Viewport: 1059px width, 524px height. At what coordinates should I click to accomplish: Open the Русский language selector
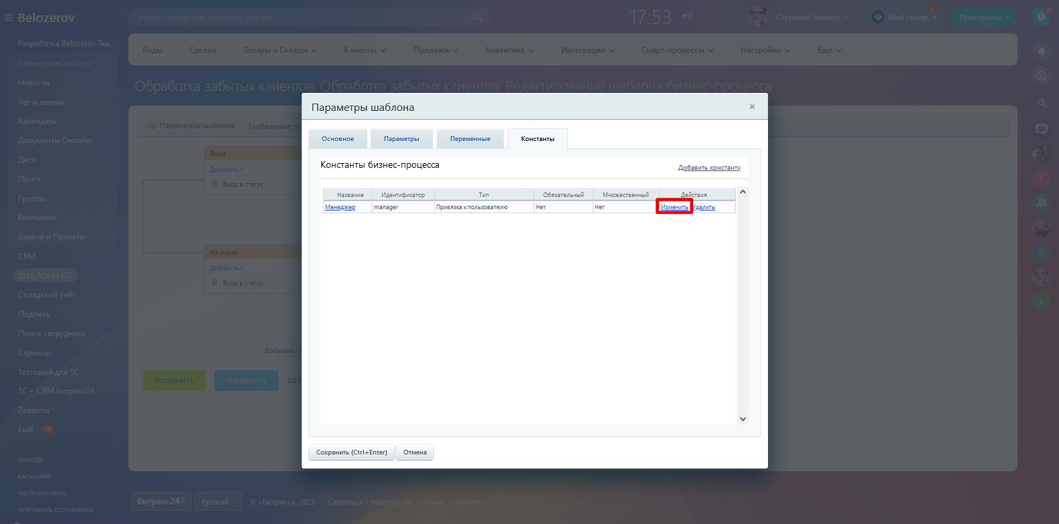click(218, 502)
